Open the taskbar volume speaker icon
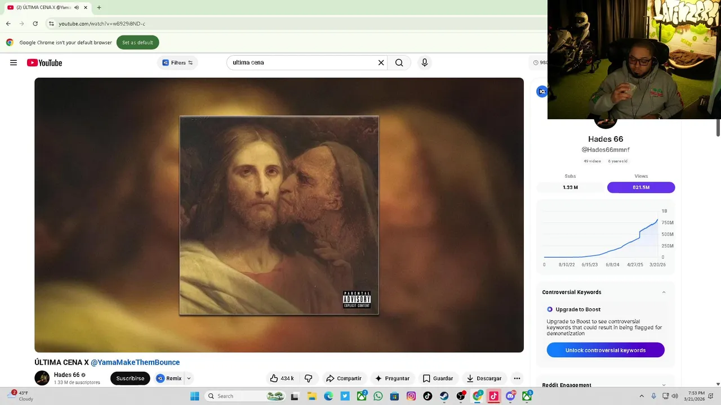The height and width of the screenshot is (405, 721). point(675,396)
